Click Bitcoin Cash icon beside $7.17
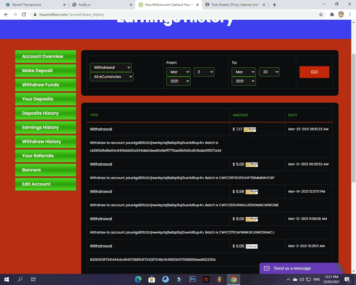Image resolution: width=356 pixels, height=285 pixels. coord(250,129)
